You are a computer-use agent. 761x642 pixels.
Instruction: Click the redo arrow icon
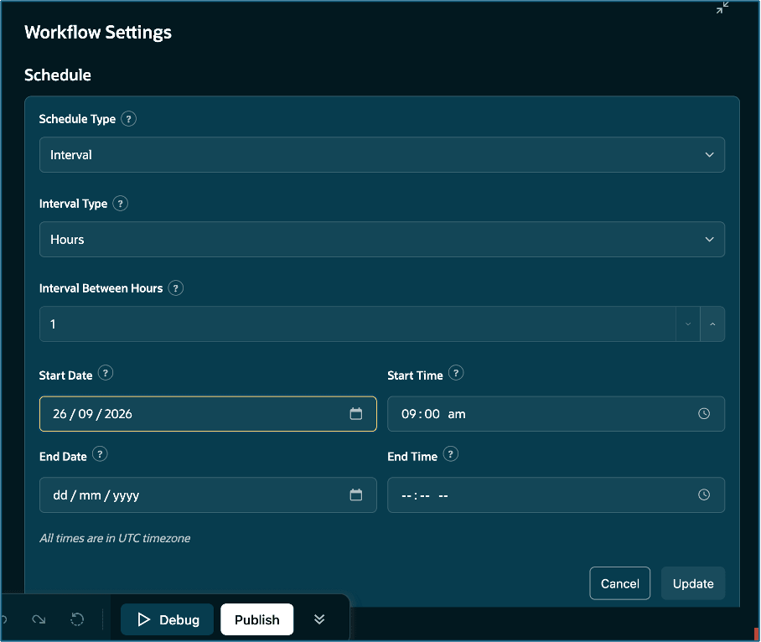(39, 619)
